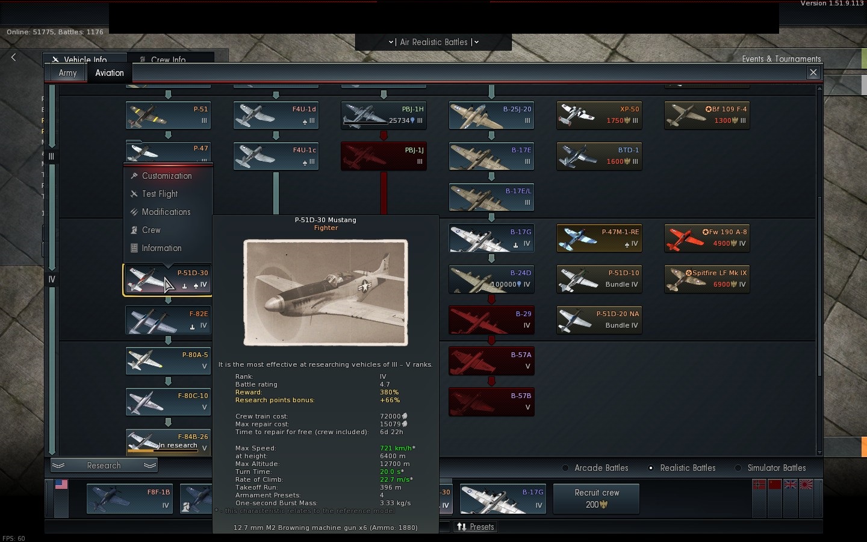Select the F-82E aircraft card
867x542 pixels.
[x=168, y=320]
